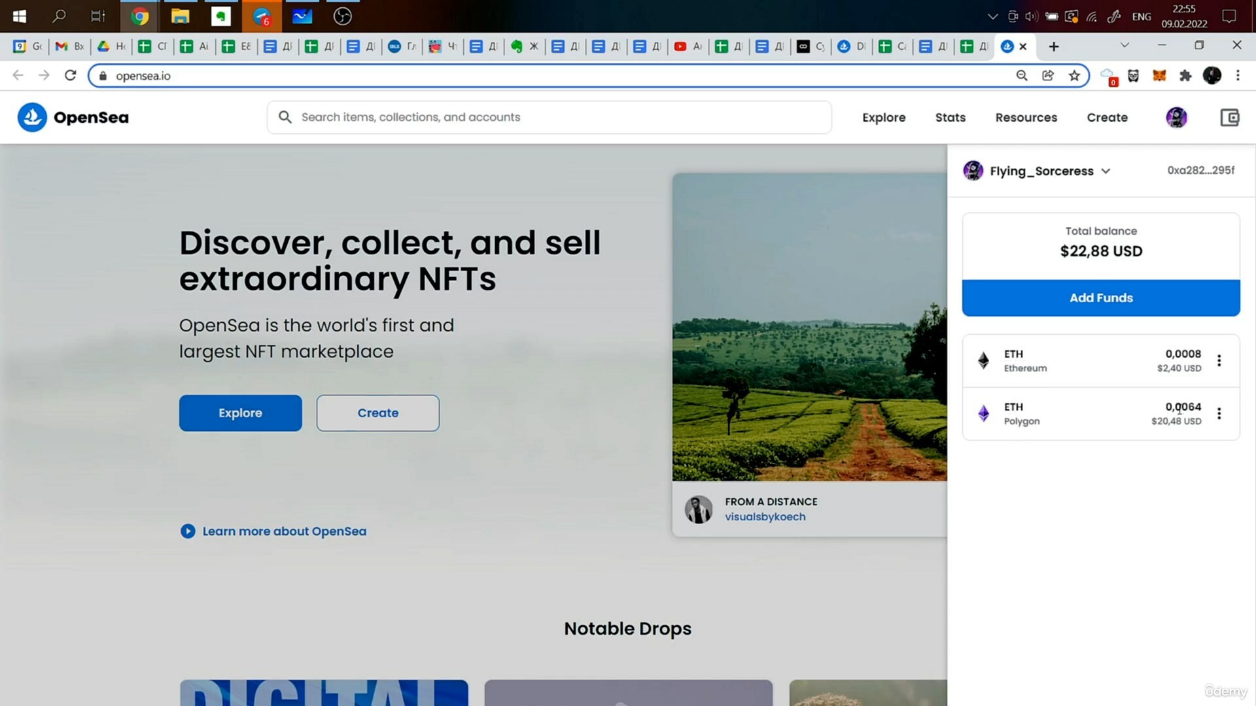Switch to the Google Drive tab
The height and width of the screenshot is (706, 1256).
pyautogui.click(x=111, y=46)
